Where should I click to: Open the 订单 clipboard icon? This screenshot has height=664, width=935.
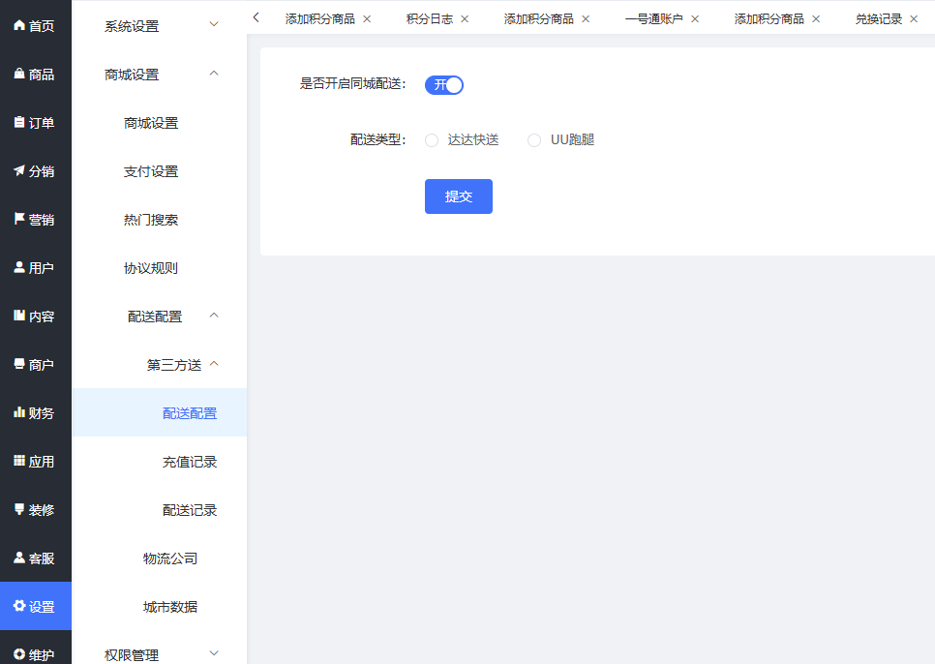click(x=19, y=122)
